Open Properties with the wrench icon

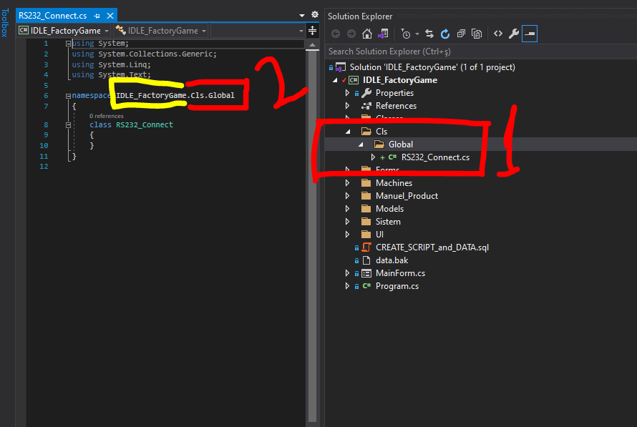tap(514, 34)
